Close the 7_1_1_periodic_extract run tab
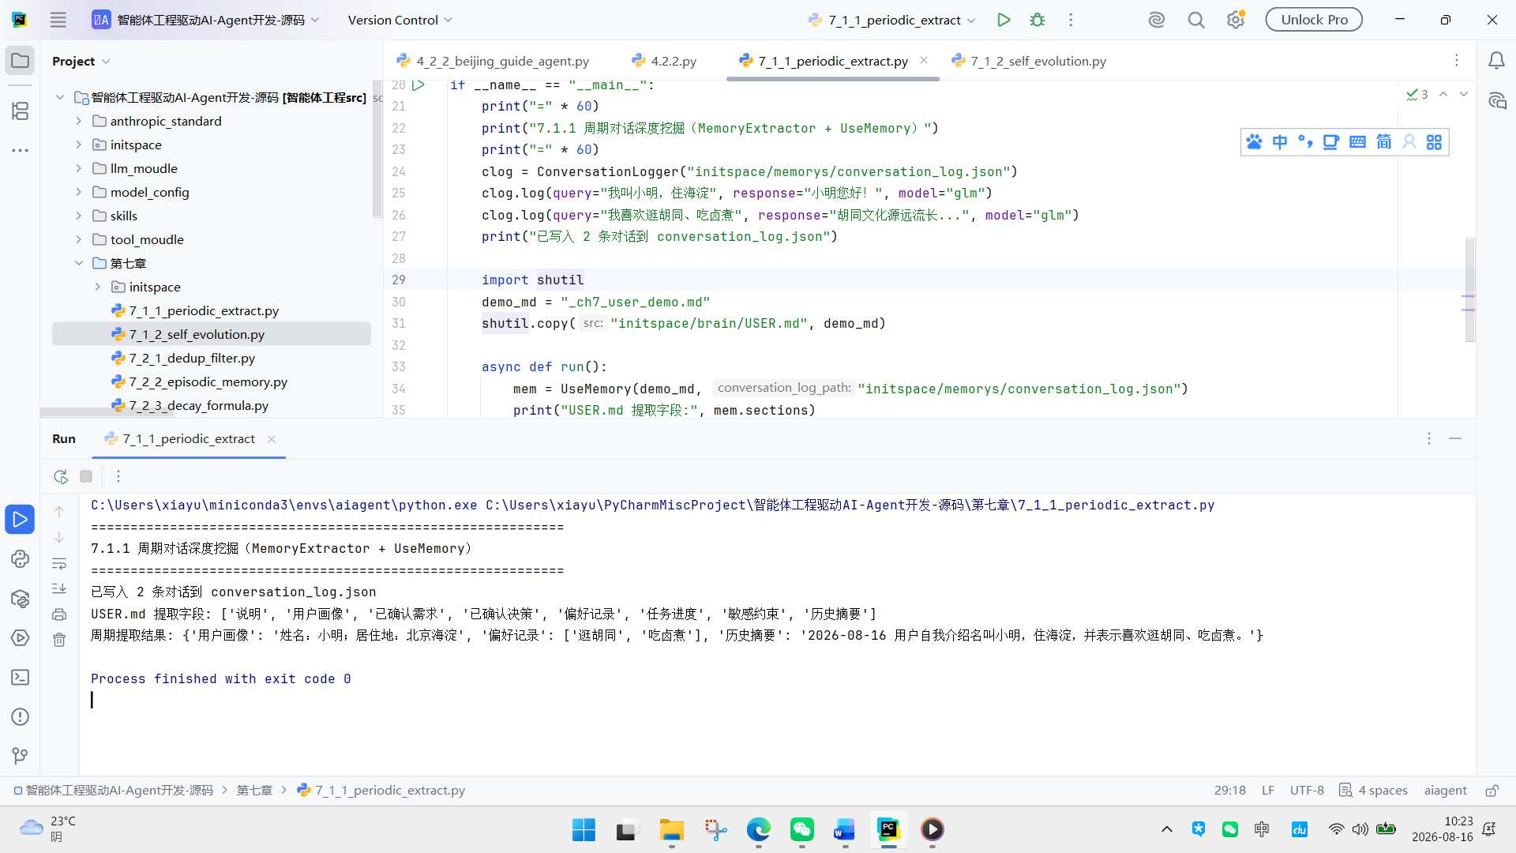1516x853 pixels. pos(272,439)
